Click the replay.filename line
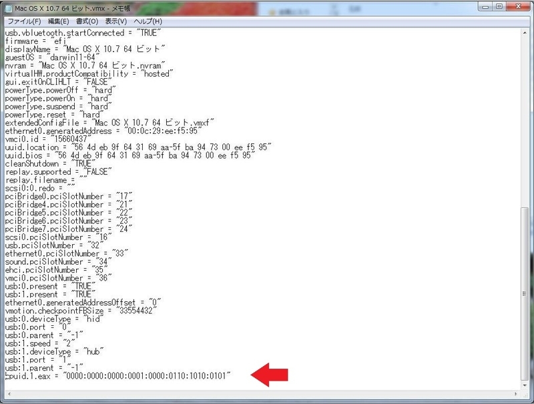 tap(46, 180)
